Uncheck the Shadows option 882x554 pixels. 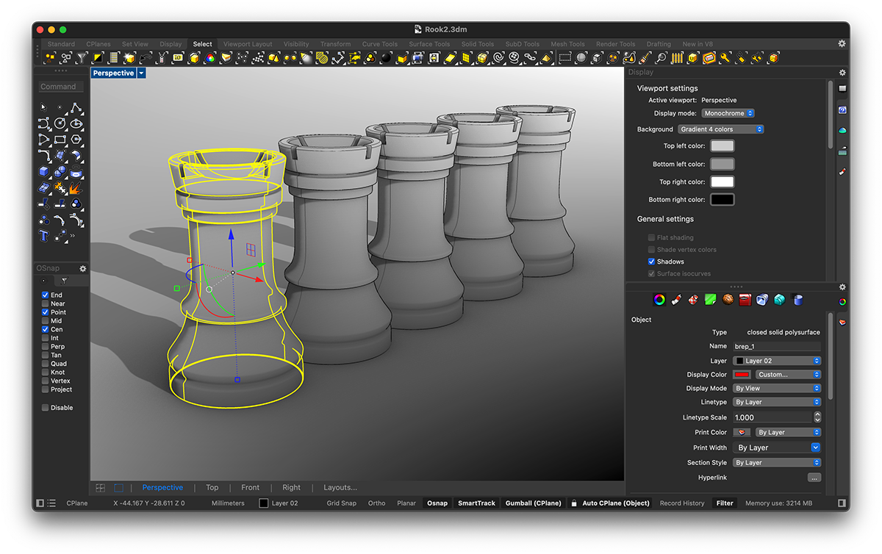coord(651,262)
